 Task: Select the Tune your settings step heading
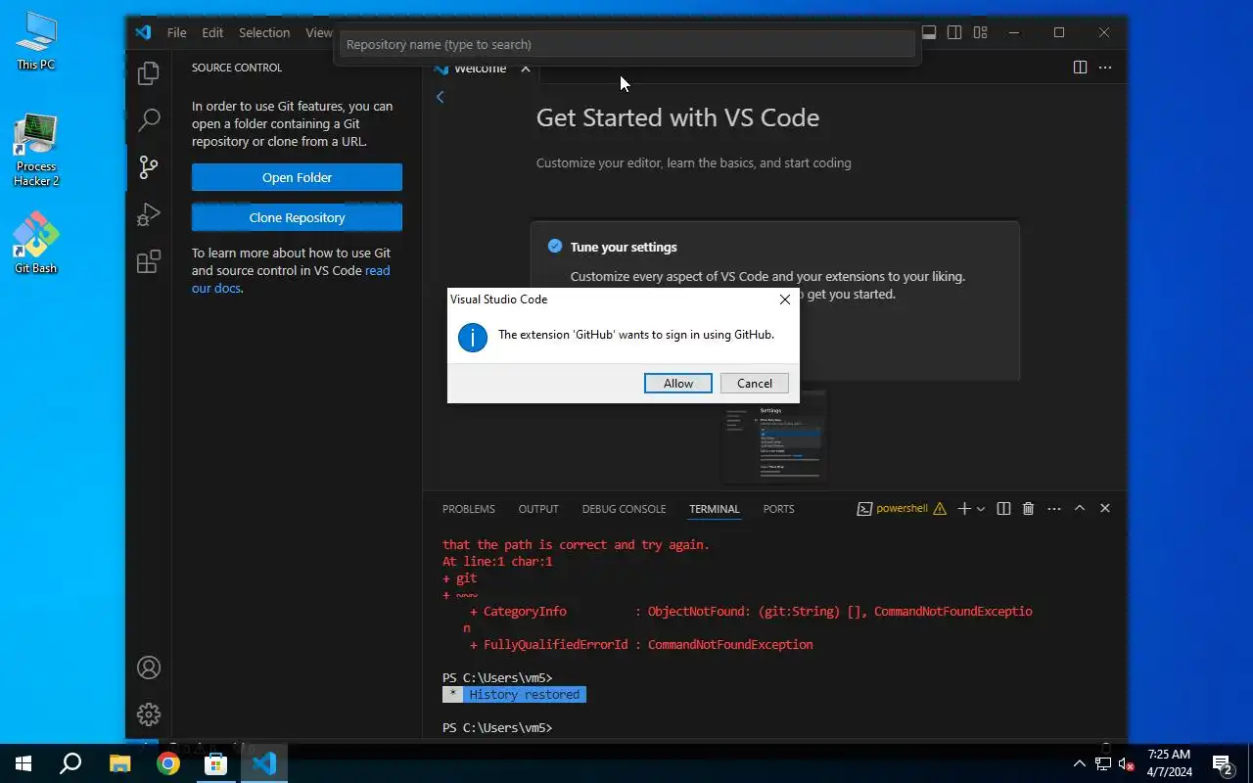(624, 247)
